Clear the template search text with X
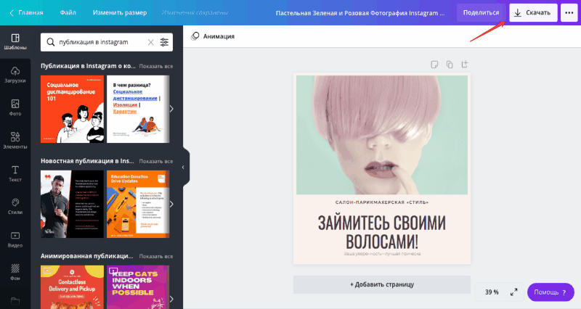This screenshot has height=309, width=581. (151, 42)
